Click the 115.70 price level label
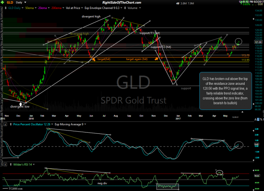 click(x=245, y=55)
